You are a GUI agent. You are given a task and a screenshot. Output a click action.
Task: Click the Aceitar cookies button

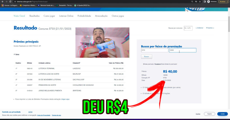pos(223,114)
